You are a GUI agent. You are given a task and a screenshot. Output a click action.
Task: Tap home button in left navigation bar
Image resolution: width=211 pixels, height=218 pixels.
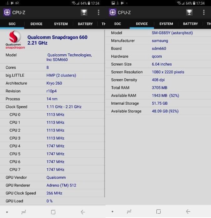tap(53, 212)
